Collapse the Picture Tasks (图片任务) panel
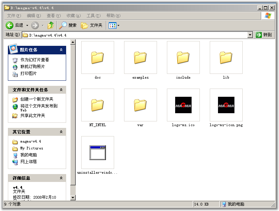279x211 pixels. coord(61,50)
